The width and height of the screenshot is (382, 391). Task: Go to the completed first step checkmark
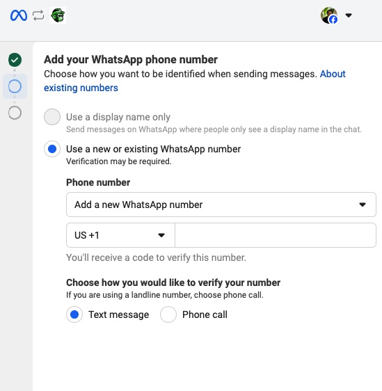(15, 60)
